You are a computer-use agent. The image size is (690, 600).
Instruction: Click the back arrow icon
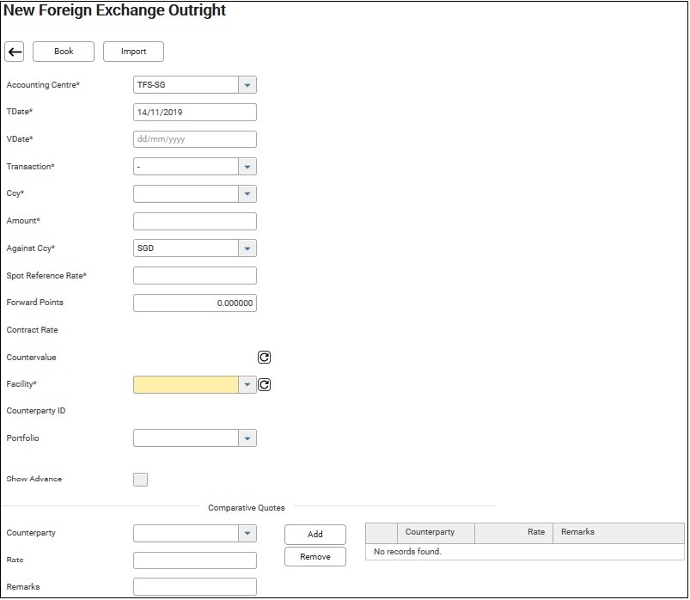[14, 52]
